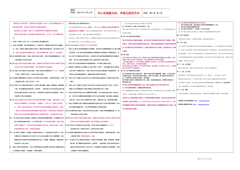Click the heading '第六條 電子訊息交換作業時限'
This screenshot has height=170, width=240.
pyautogui.click(x=131, y=36)
